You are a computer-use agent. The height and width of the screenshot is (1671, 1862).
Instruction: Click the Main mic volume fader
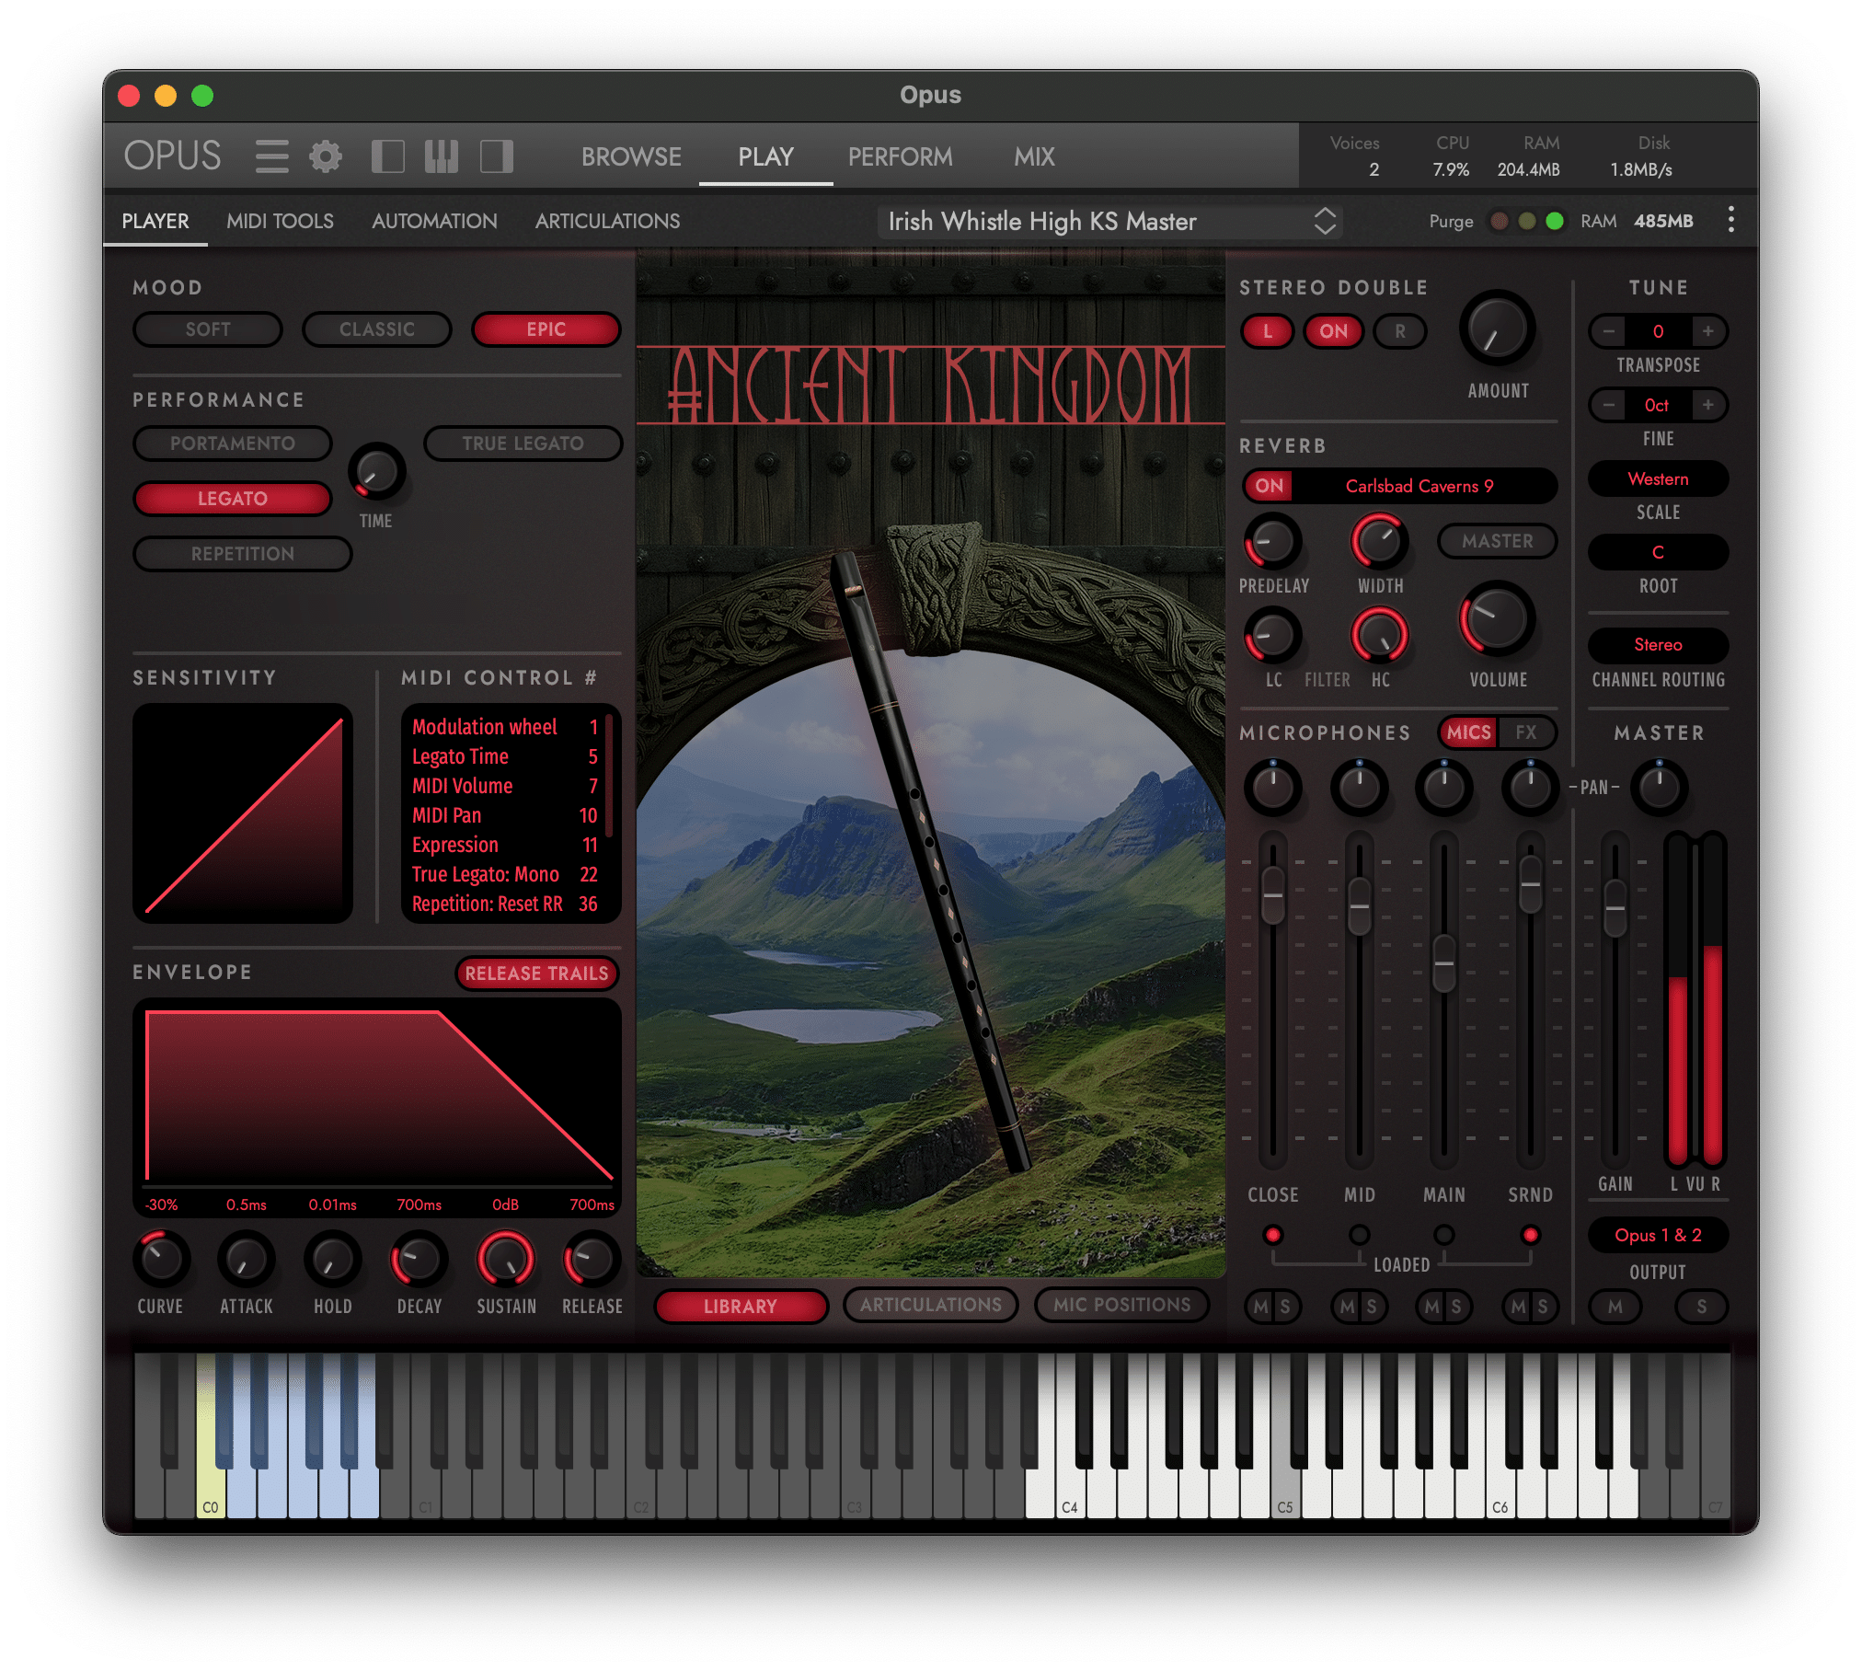1444,963
